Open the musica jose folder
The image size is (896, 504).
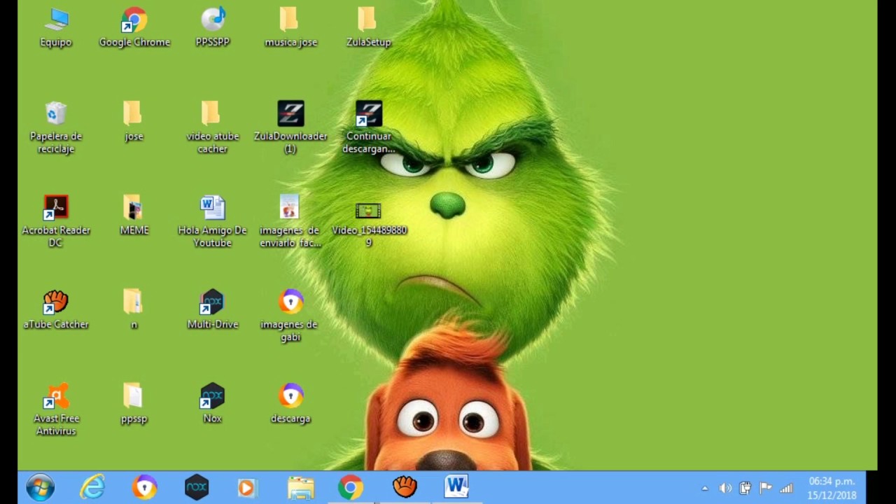[290, 28]
